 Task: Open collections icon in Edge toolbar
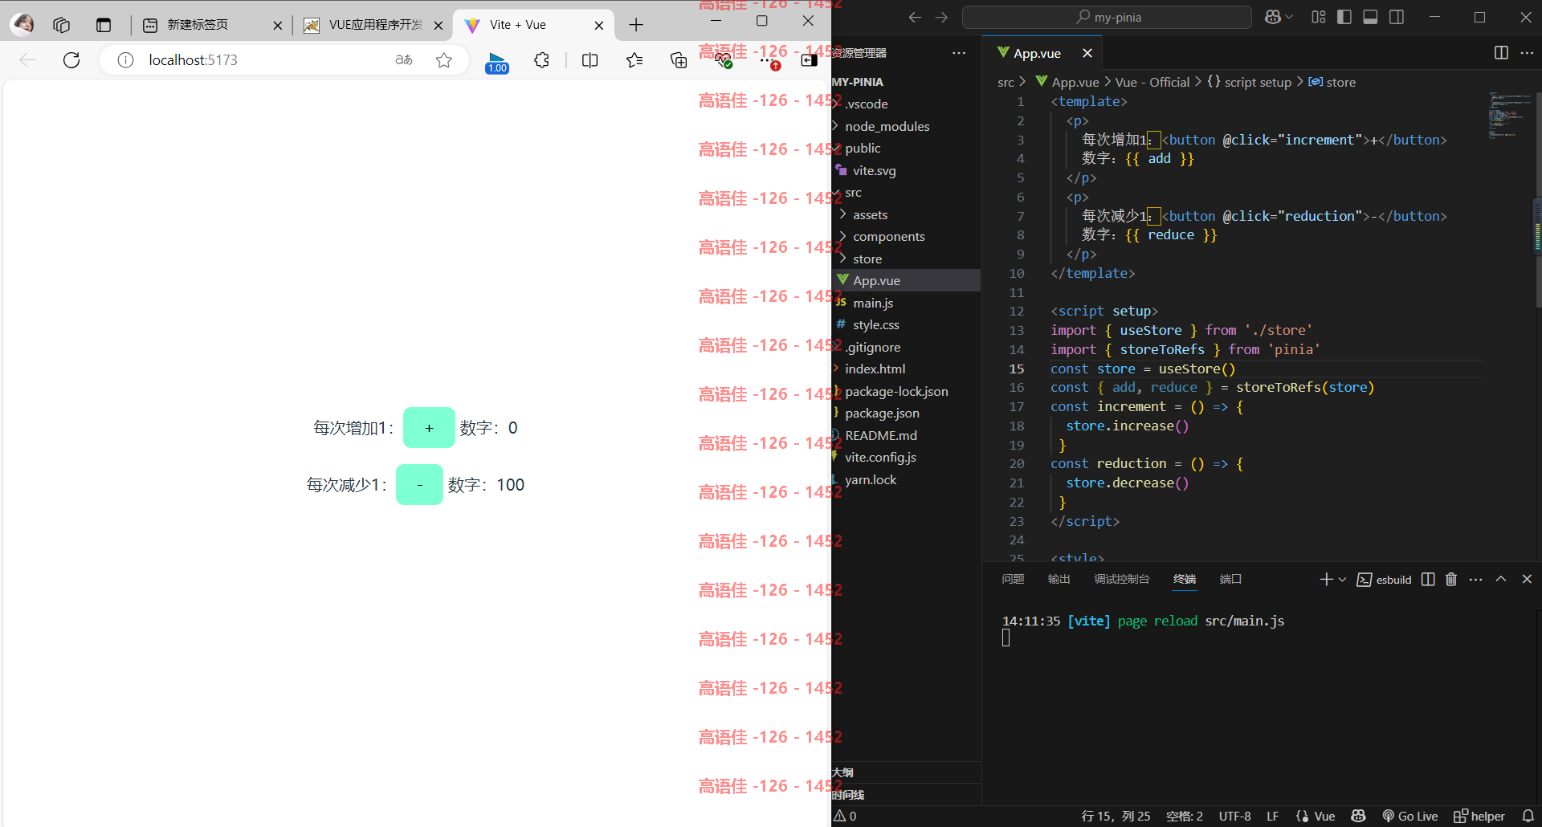[679, 60]
